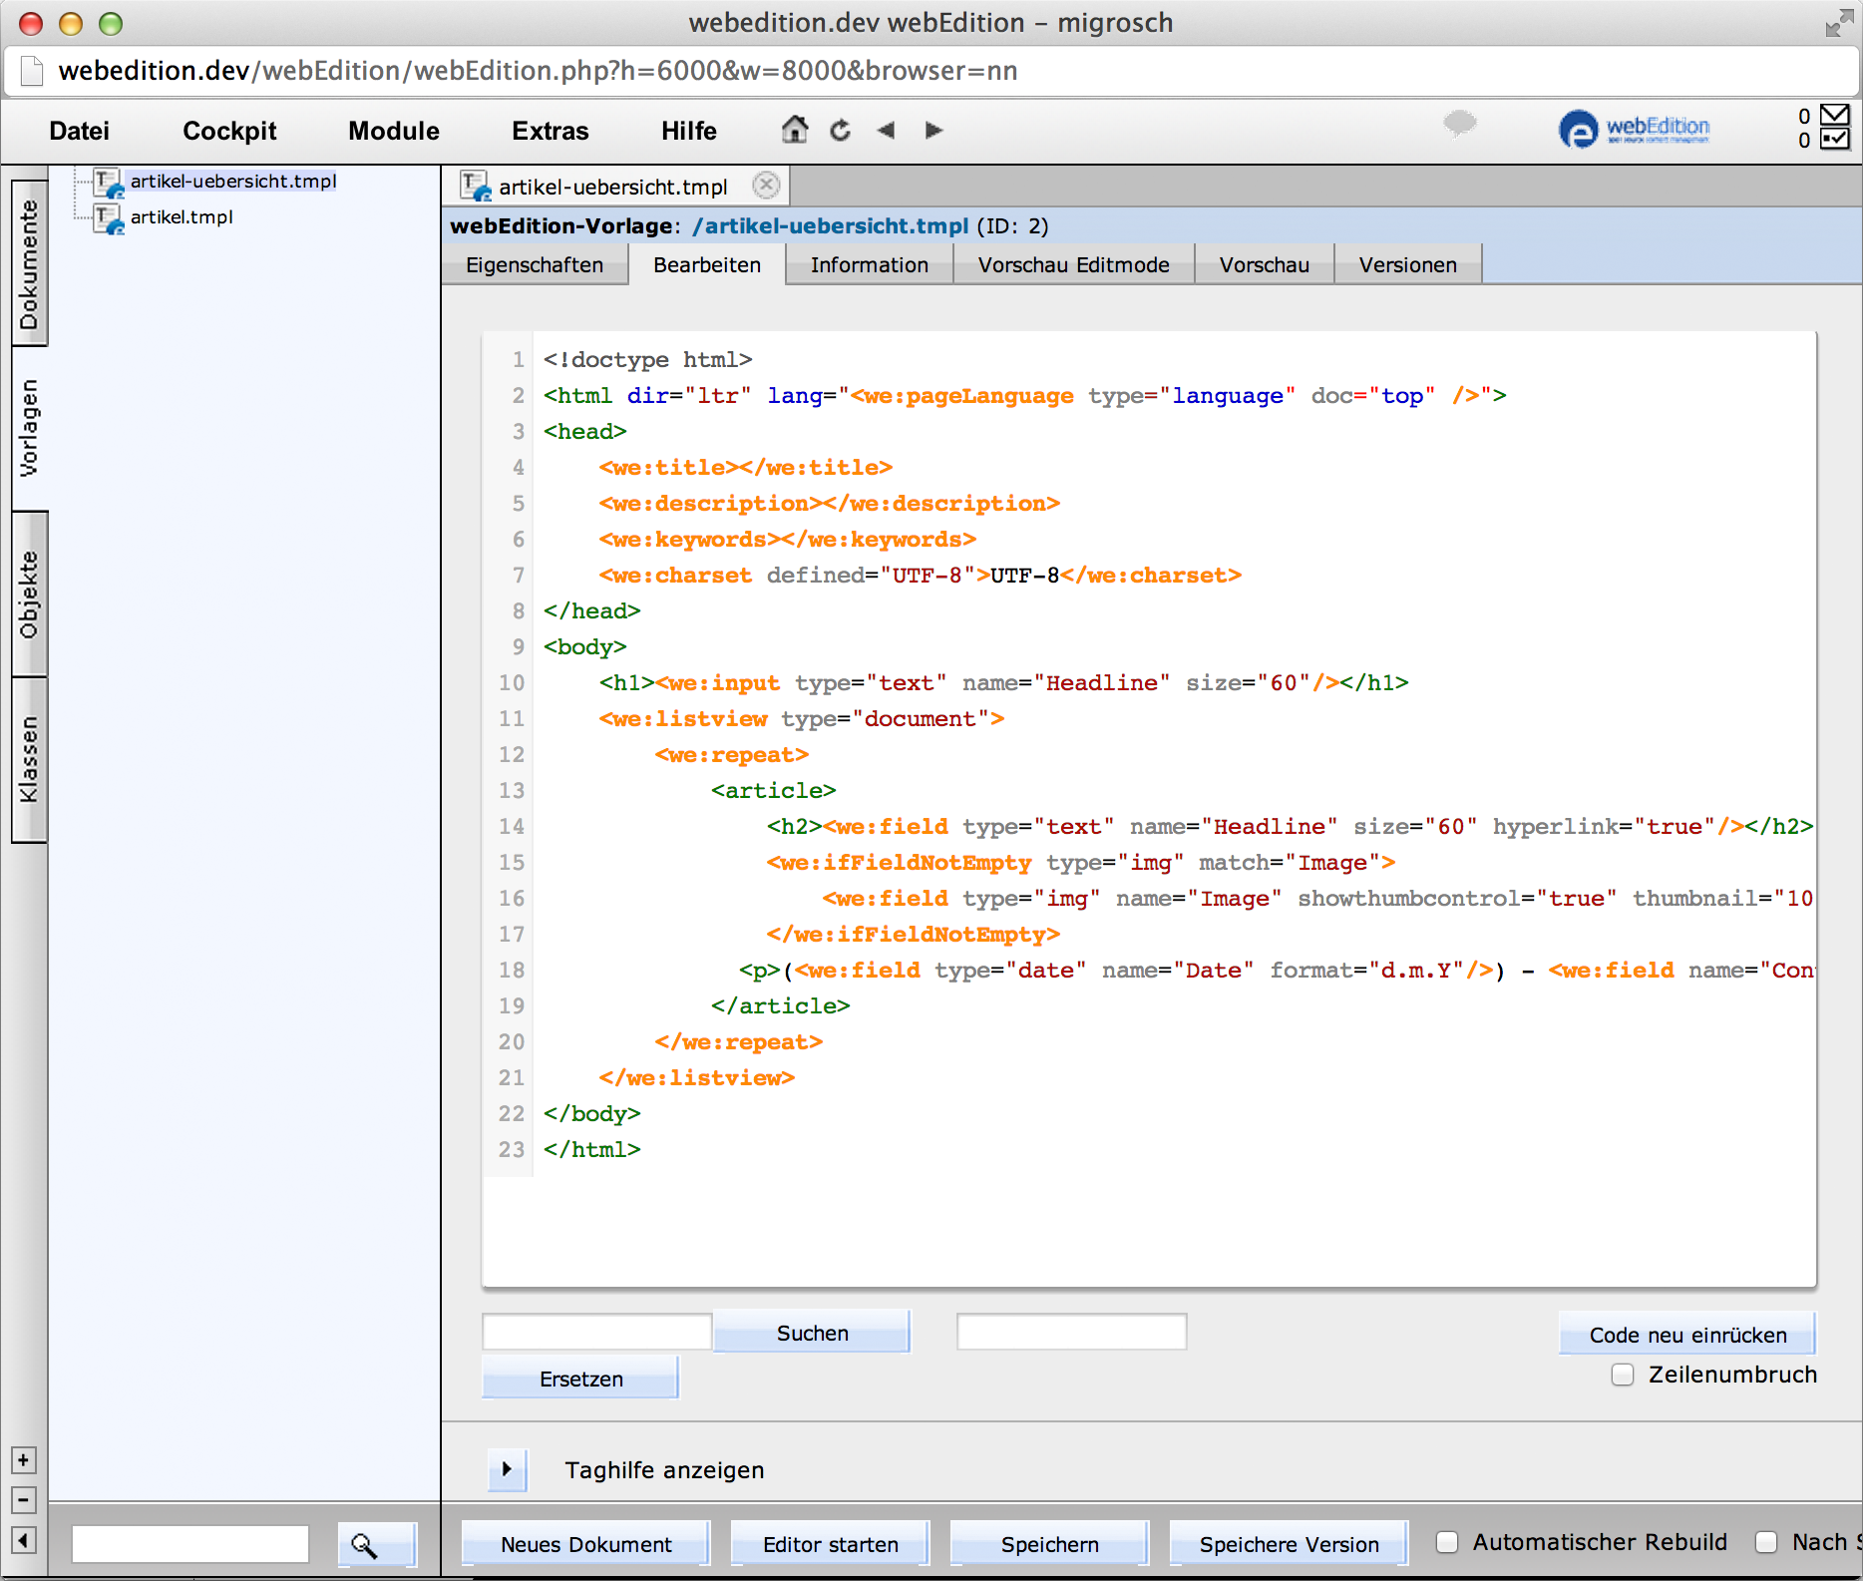
Task: Click the reload icon in toolbar
Action: pos(840,131)
